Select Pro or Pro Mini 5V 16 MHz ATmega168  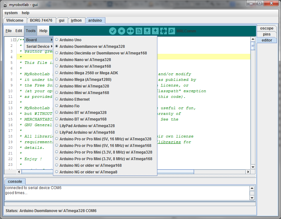coord(105,146)
